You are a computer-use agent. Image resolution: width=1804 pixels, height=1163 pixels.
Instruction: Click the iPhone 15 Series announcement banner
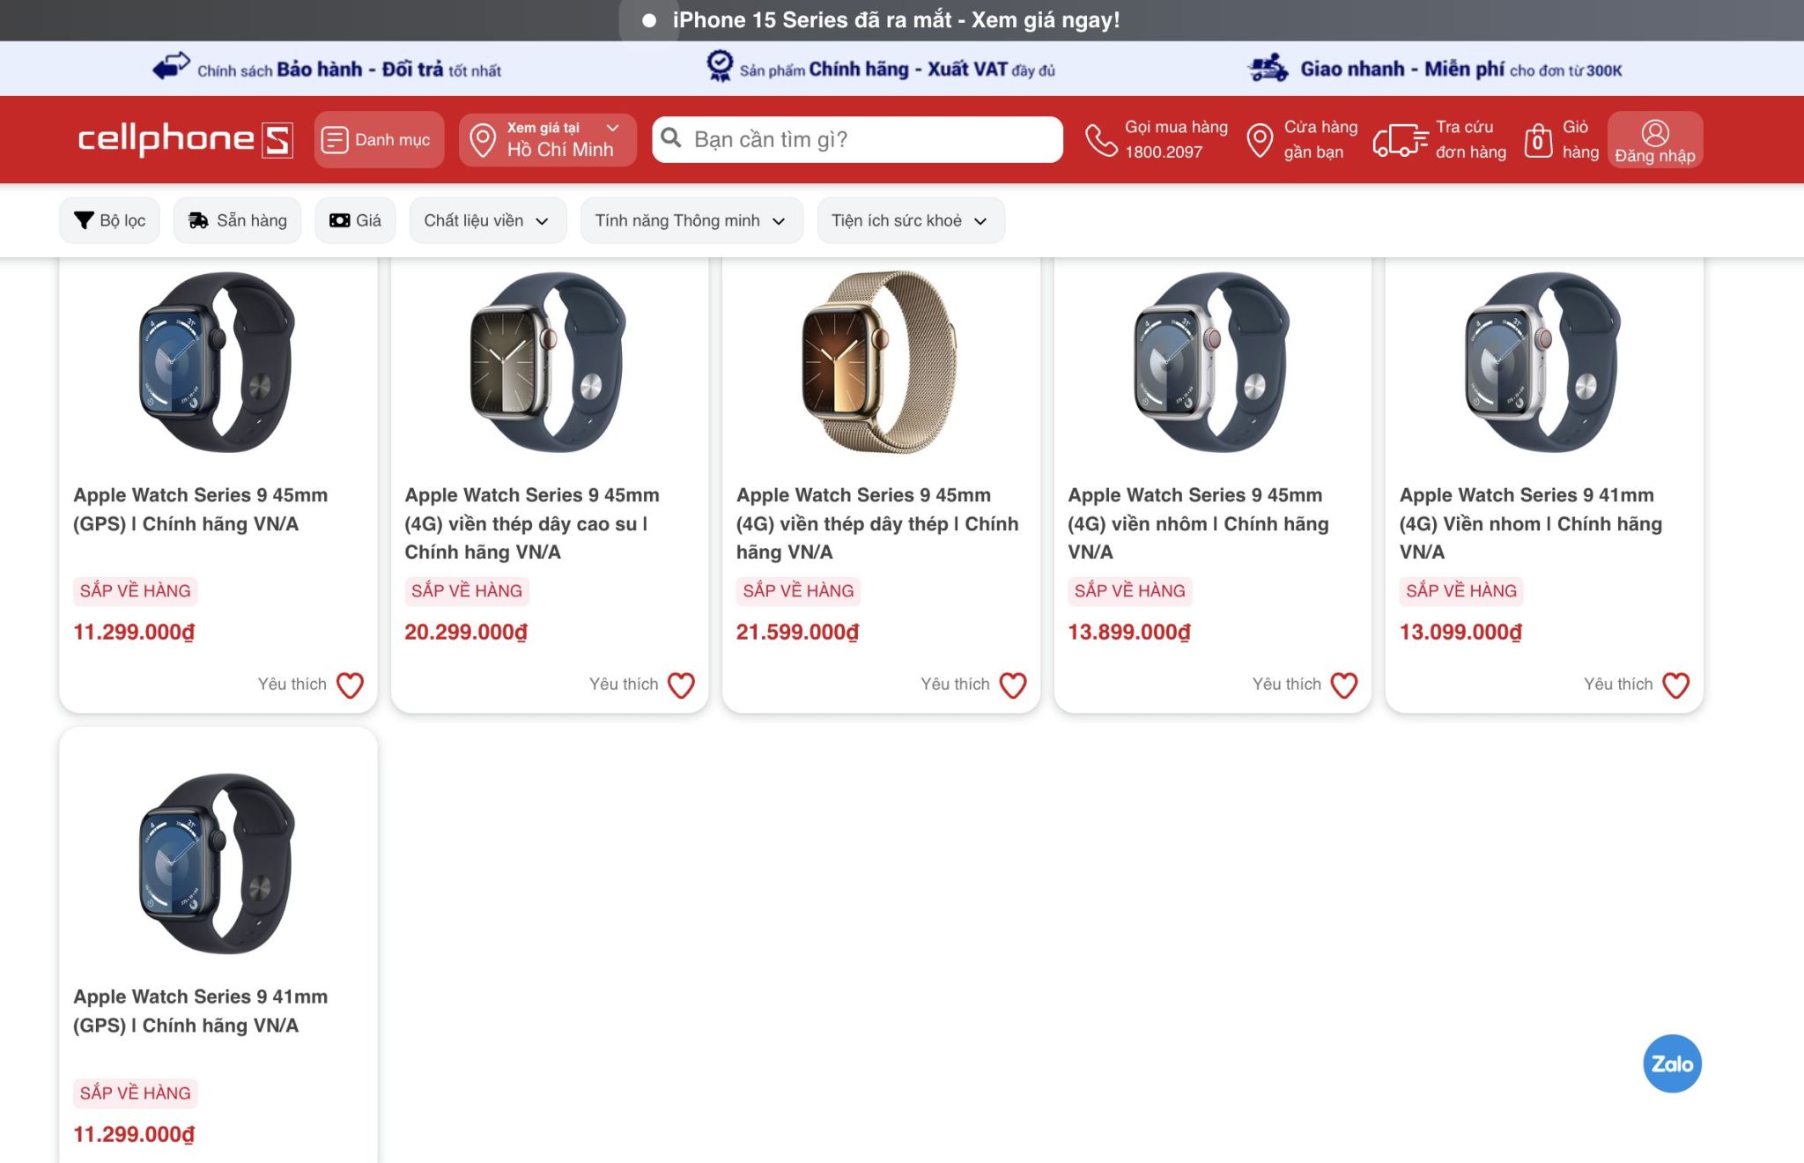pos(896,20)
